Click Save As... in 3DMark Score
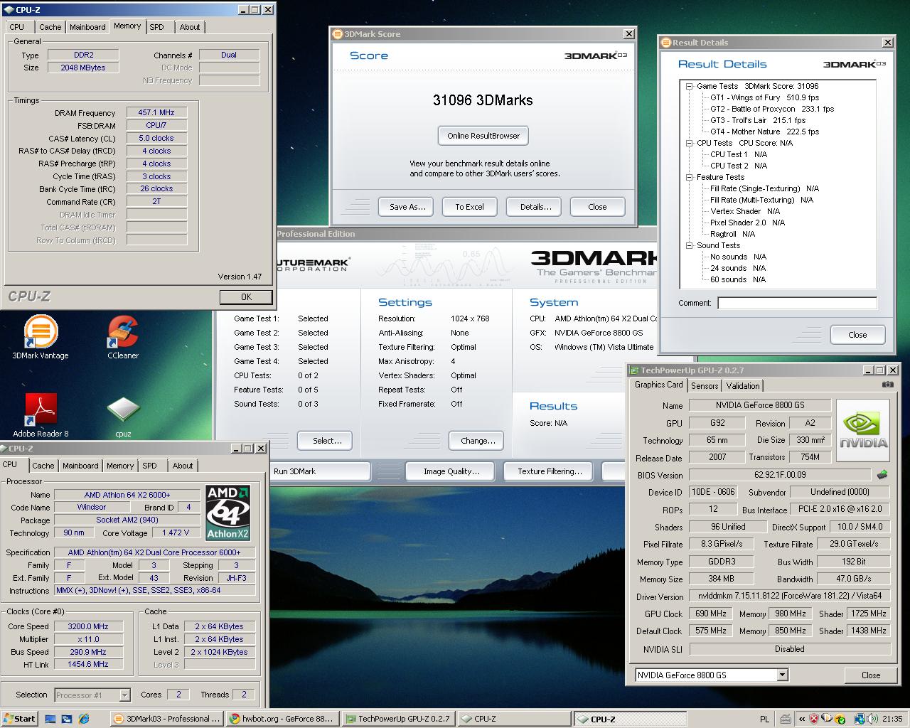This screenshot has width=910, height=728. (x=407, y=207)
